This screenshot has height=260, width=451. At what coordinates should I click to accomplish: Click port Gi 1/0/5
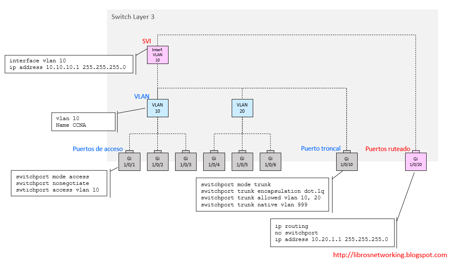pos(242,161)
